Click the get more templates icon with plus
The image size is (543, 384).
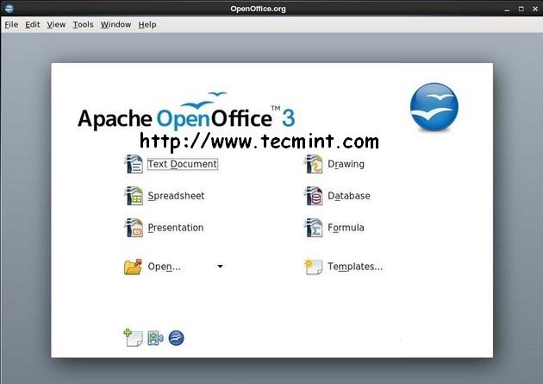133,337
